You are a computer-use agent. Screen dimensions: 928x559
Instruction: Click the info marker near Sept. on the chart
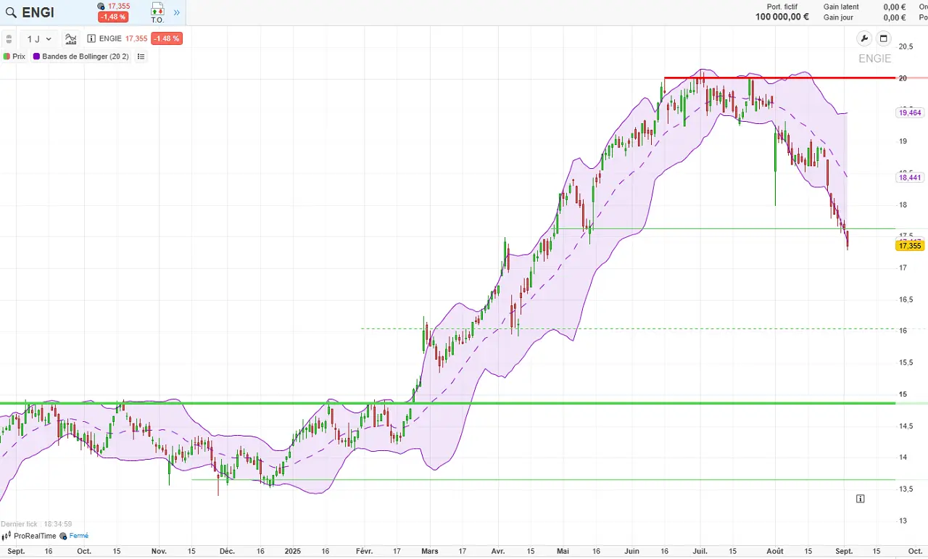pos(861,499)
